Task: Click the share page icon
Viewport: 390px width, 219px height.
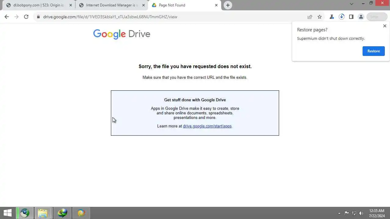Action: [x=310, y=17]
